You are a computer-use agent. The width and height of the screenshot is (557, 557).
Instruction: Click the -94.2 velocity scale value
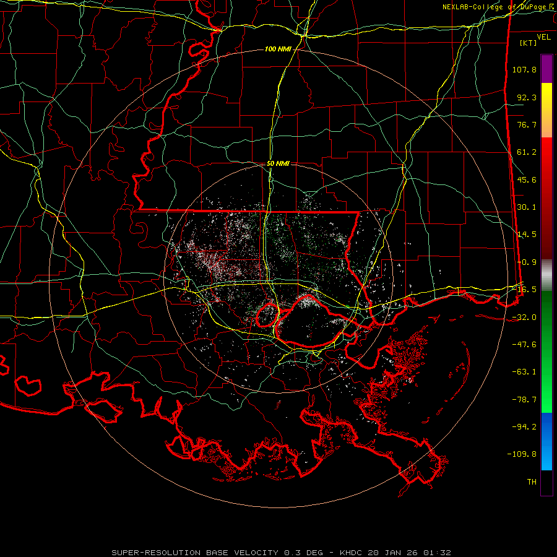point(524,427)
